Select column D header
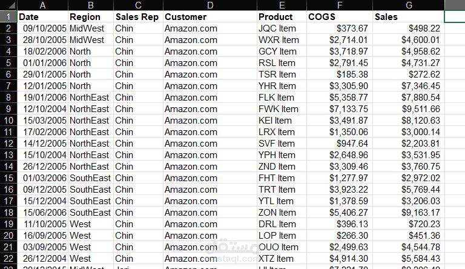 210,5
